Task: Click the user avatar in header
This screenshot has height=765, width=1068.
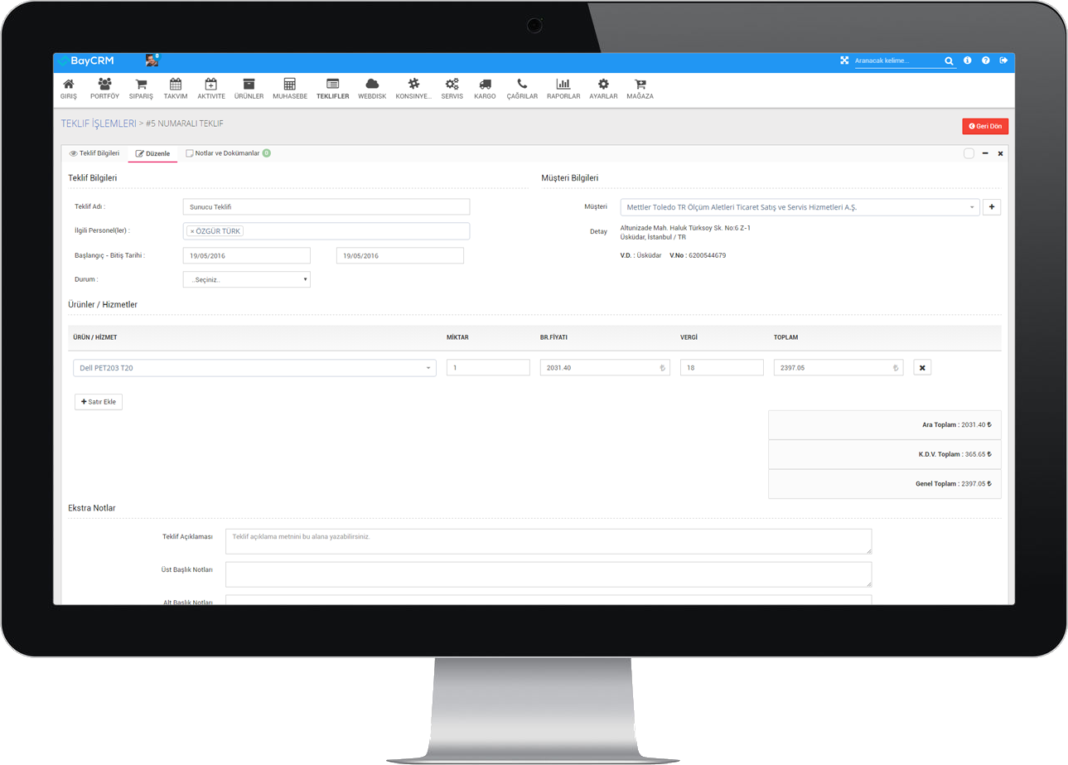Action: pos(152,61)
